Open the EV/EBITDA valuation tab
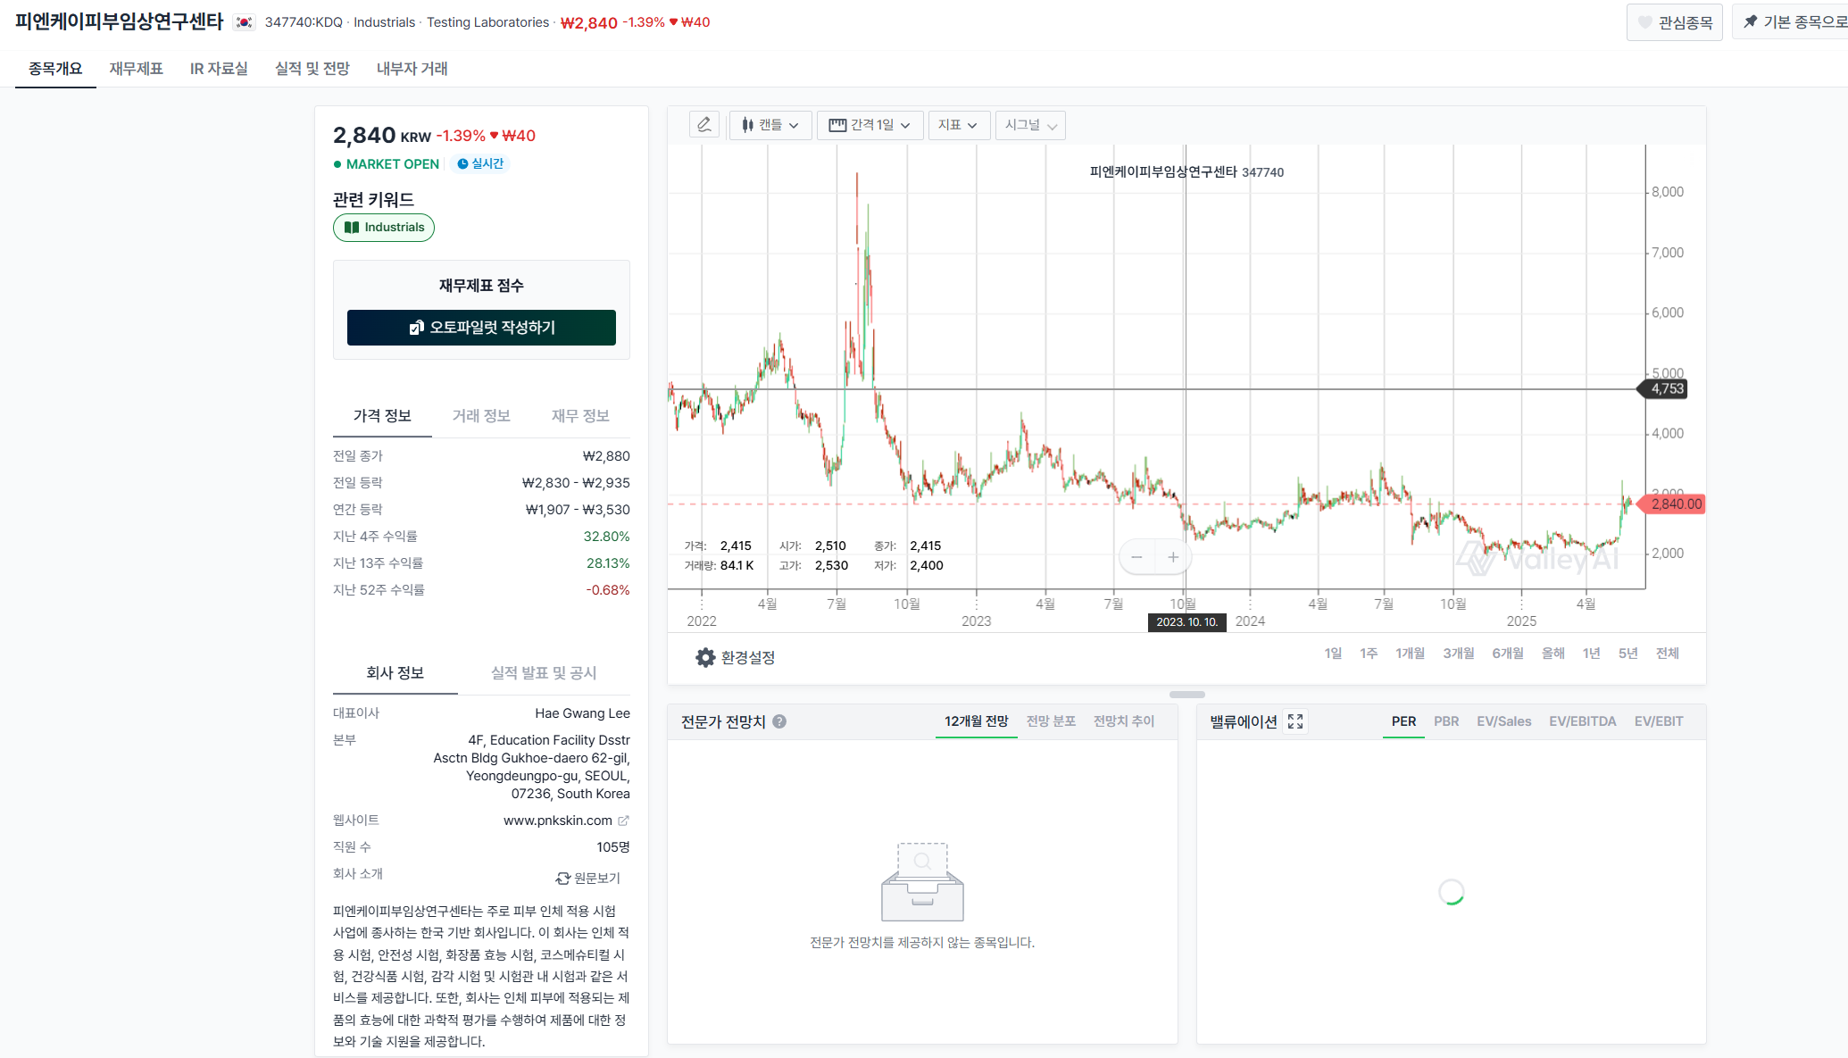The height and width of the screenshot is (1058, 1848). pos(1582,721)
